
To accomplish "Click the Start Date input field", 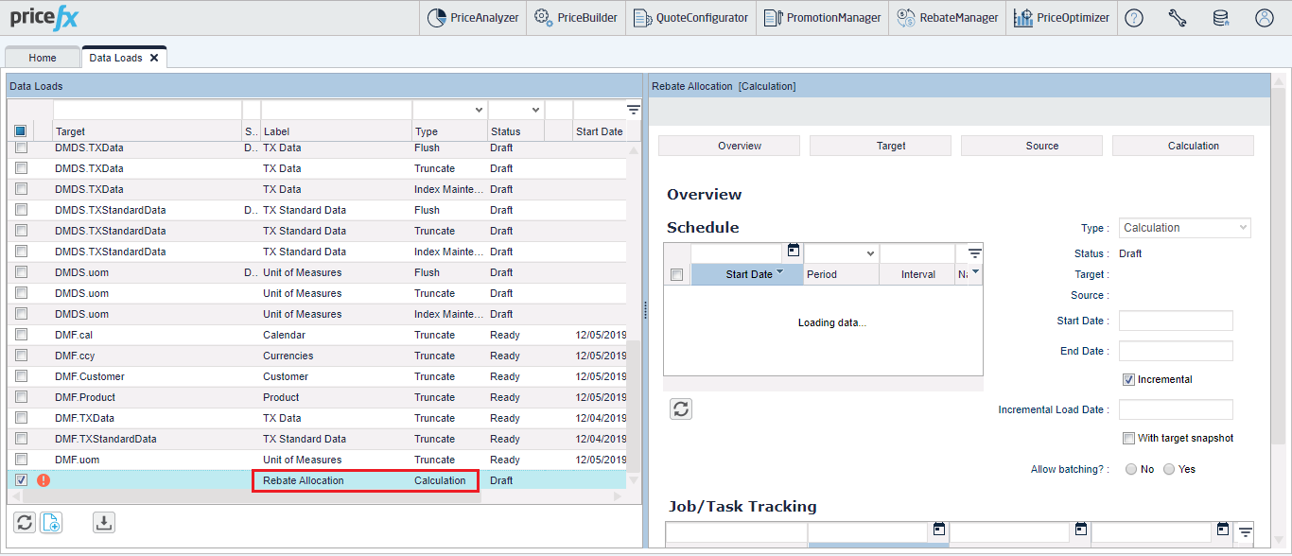I will (x=1176, y=321).
